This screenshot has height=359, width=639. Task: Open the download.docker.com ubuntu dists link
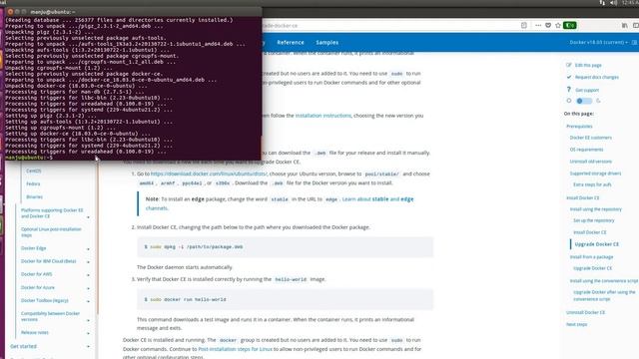(x=209, y=174)
